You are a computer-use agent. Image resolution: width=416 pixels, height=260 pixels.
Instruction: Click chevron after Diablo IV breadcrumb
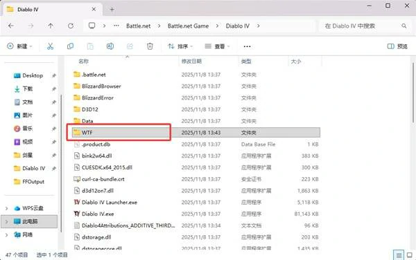pyautogui.click(x=258, y=26)
